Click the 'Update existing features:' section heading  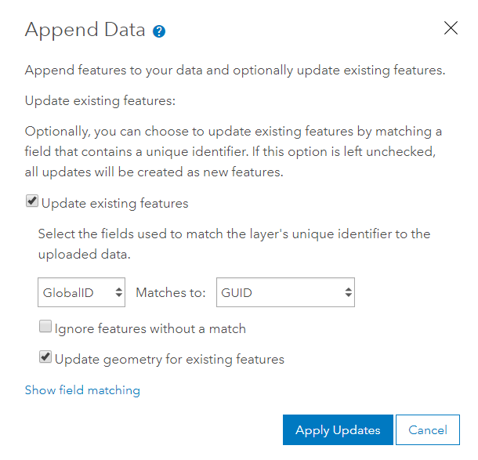pos(100,101)
